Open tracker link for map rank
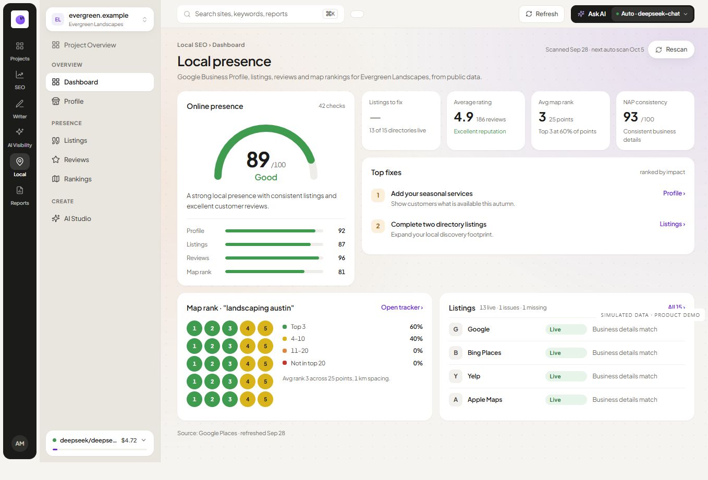Screen dimensions: 708x480 (402, 307)
